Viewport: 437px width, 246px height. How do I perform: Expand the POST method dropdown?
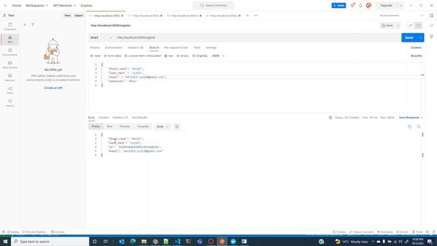(x=101, y=38)
